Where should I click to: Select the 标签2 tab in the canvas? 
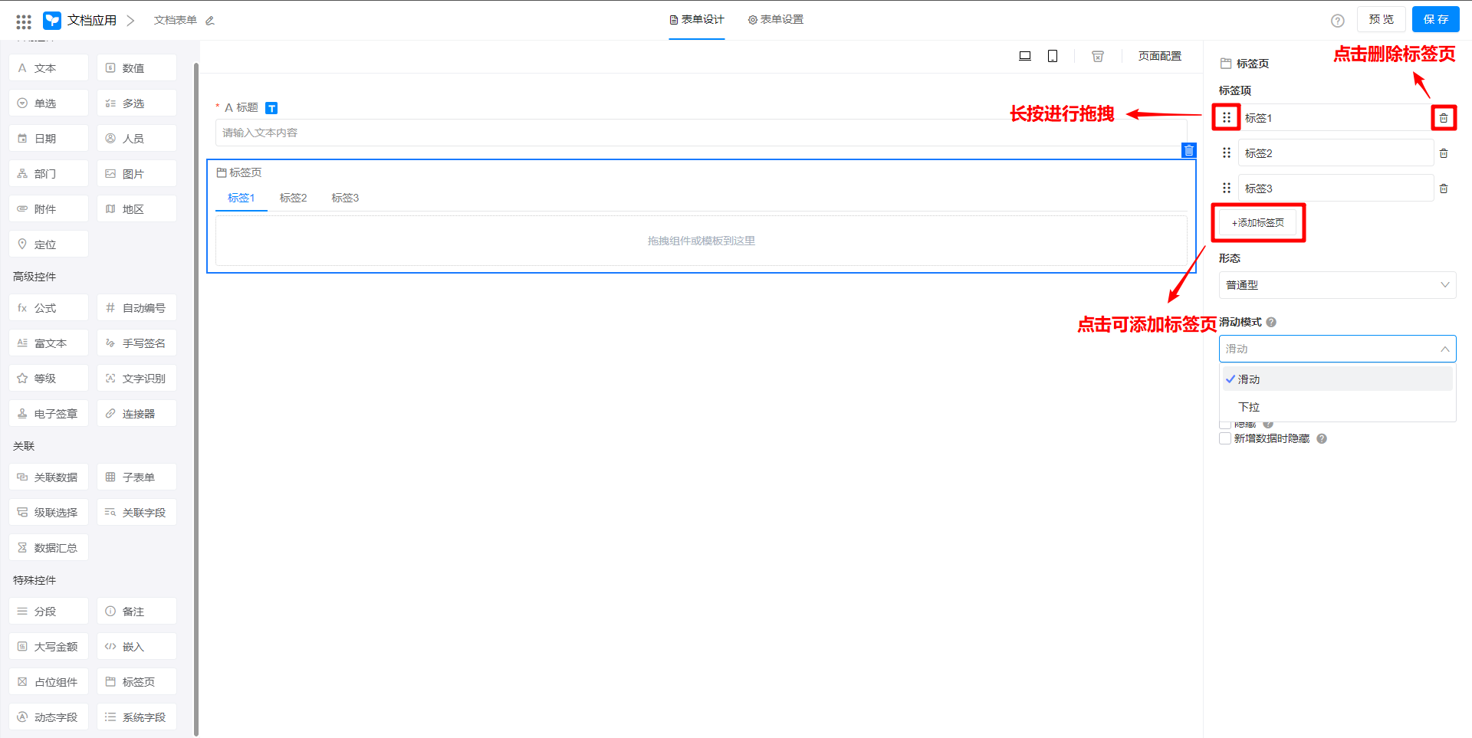293,198
